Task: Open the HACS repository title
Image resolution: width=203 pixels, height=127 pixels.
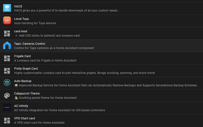Action: click(x=18, y=6)
